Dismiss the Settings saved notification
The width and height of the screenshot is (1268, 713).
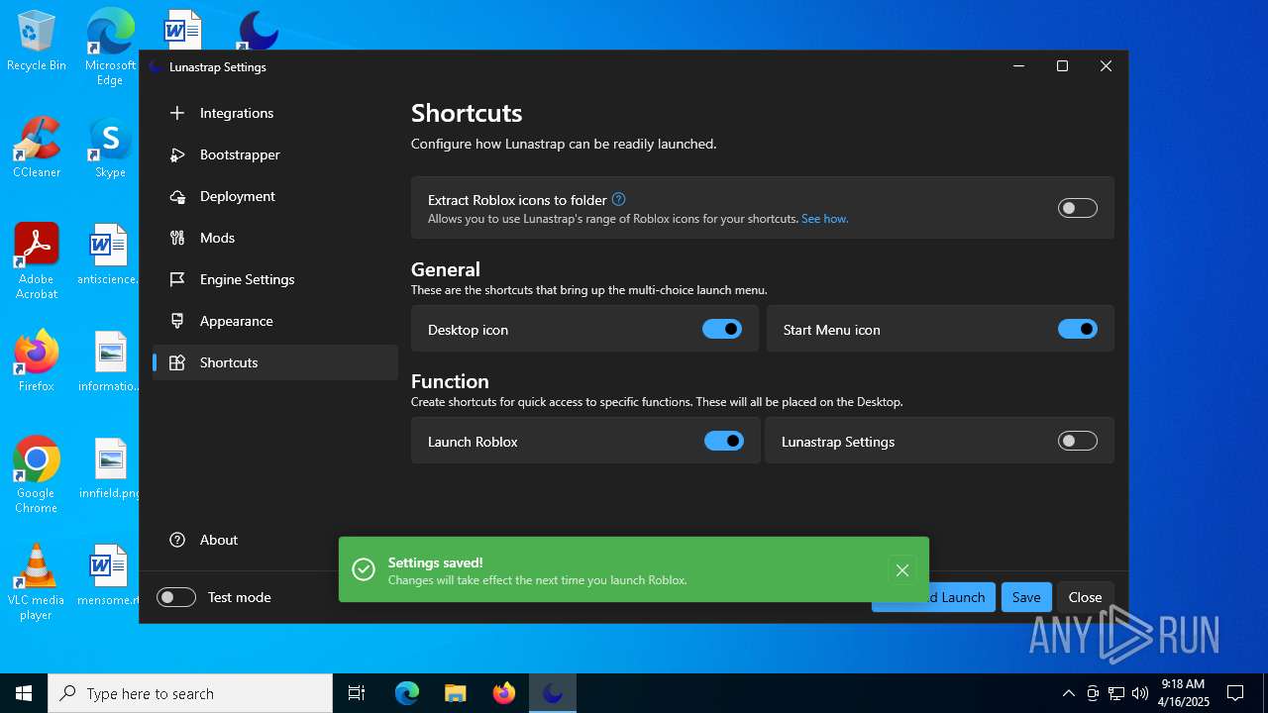click(x=902, y=569)
